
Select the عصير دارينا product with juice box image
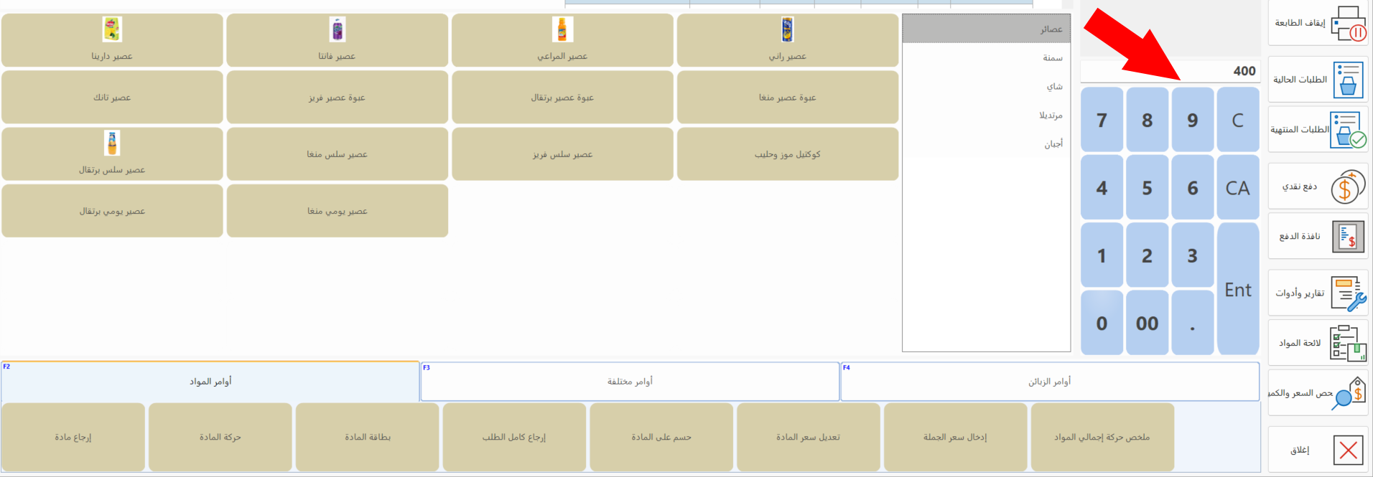(112, 40)
